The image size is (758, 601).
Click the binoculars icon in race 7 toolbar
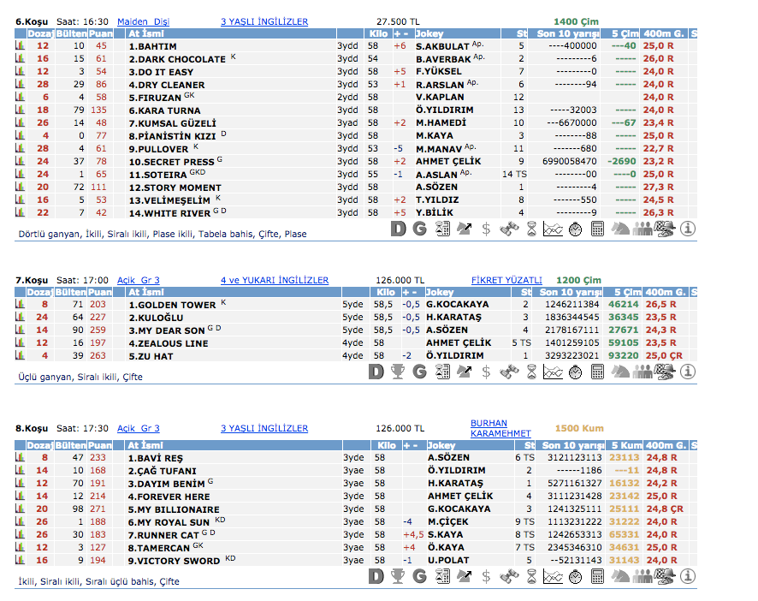pyautogui.click(x=508, y=372)
